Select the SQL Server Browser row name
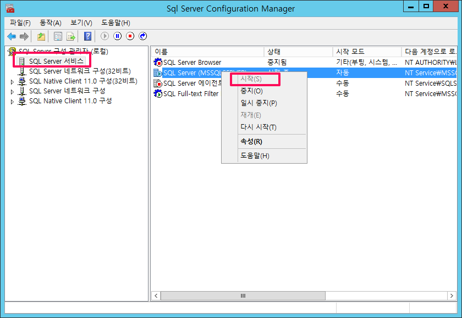Viewport: 462px width, 318px height. tap(192, 63)
